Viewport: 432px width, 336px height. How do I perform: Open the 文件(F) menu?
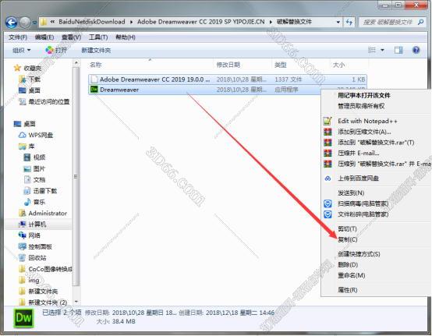pyautogui.click(x=18, y=37)
